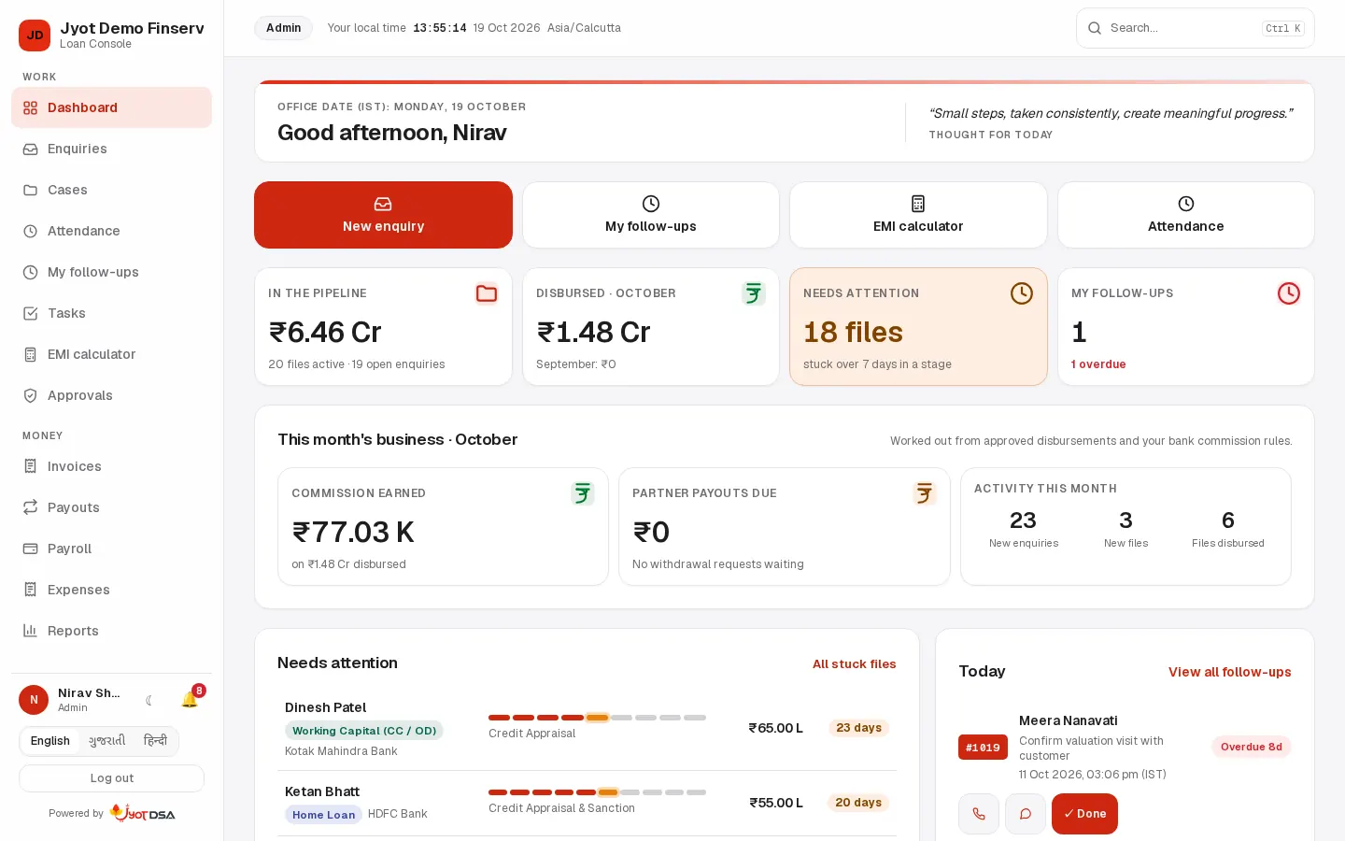Open the EMI calculator quick action card
Image resolution: width=1345 pixels, height=841 pixels.
click(918, 215)
